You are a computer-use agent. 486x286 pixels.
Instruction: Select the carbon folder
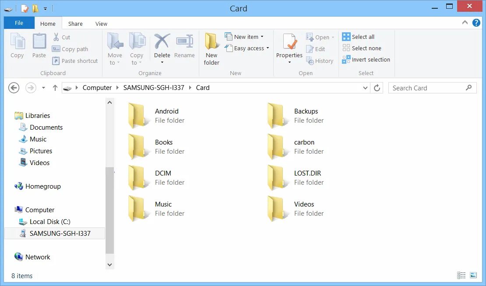296,147
